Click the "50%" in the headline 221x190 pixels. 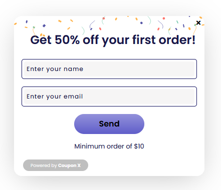(67, 40)
